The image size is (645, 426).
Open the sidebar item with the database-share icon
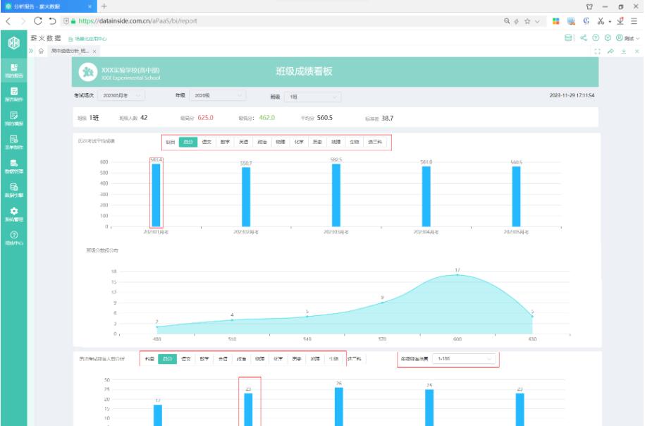14,190
